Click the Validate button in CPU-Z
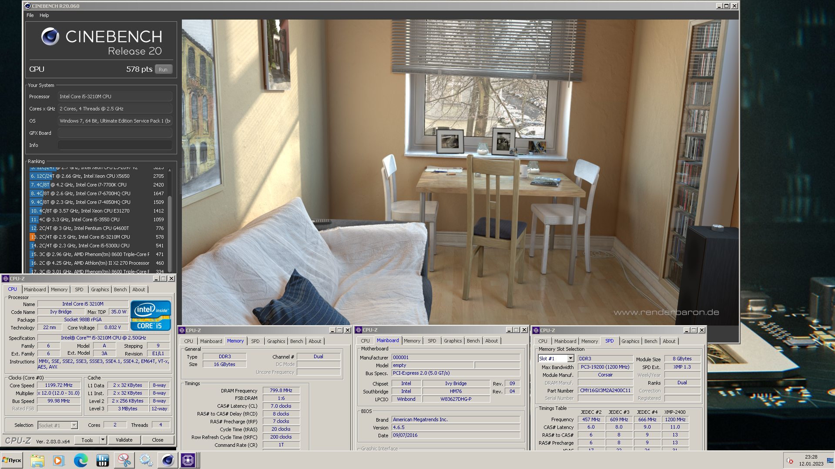Screen dimensions: 835x469 pos(124,440)
